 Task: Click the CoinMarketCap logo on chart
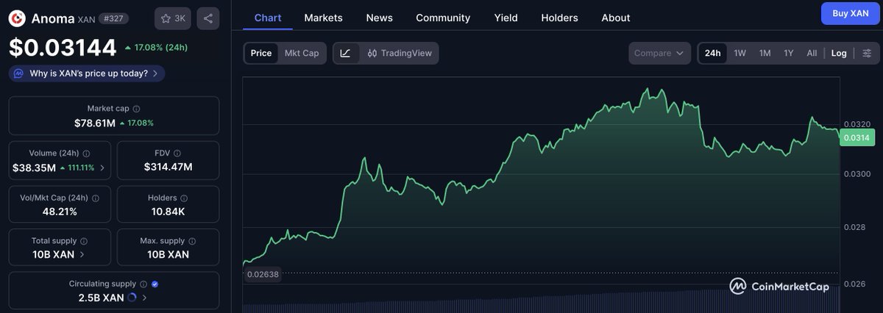point(779,286)
